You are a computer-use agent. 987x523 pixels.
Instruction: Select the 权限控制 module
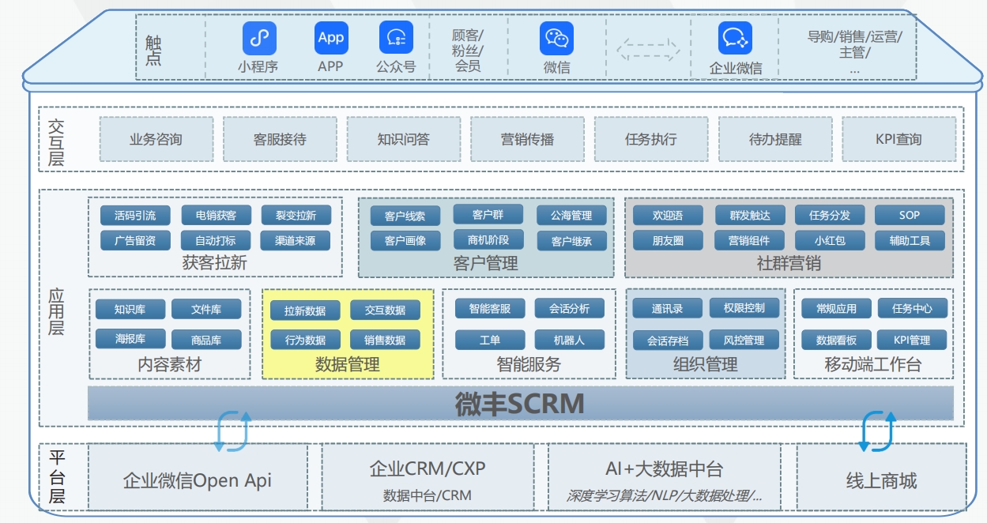click(x=744, y=307)
